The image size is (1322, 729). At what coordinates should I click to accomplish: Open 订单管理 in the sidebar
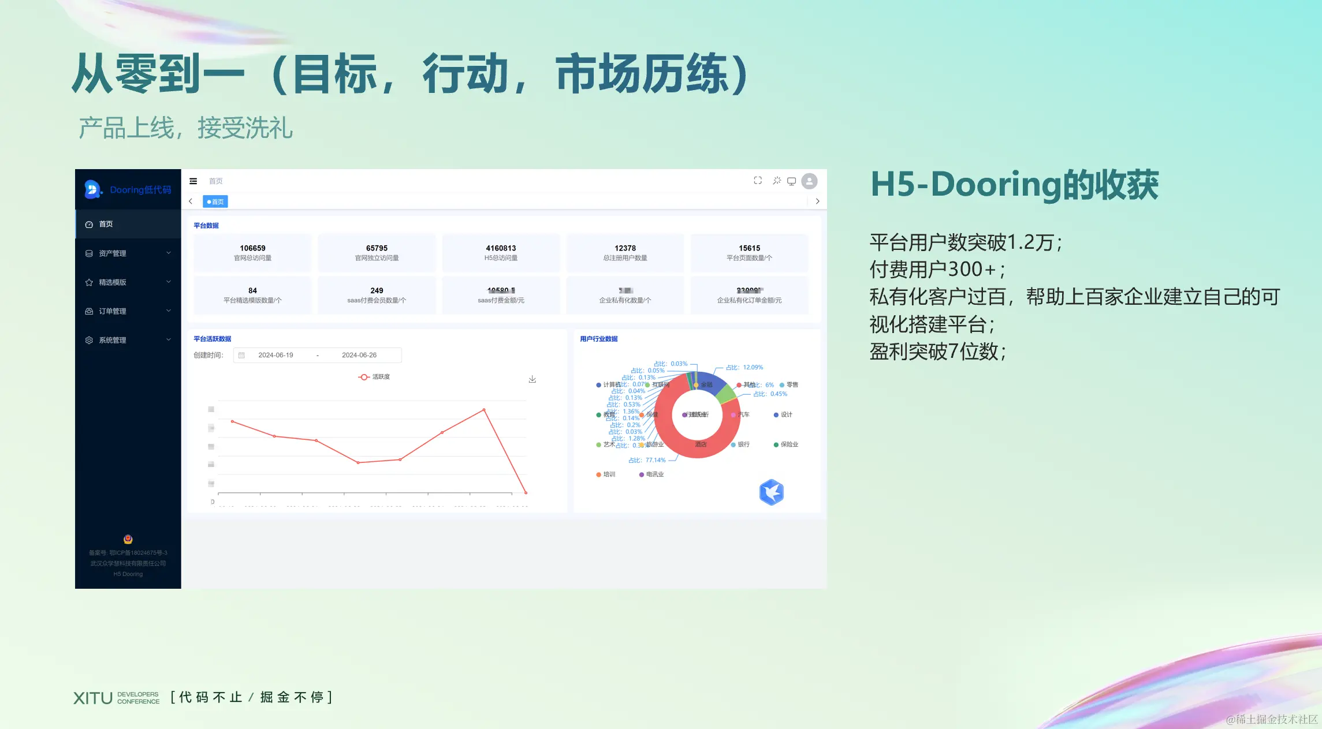pyautogui.click(x=128, y=311)
